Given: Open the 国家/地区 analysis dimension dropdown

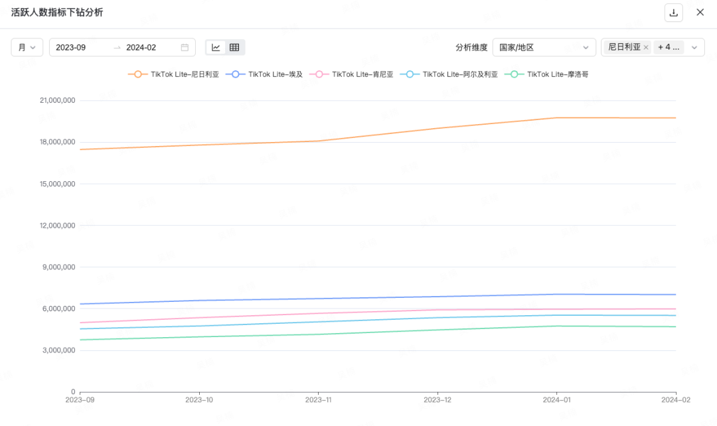Looking at the screenshot, I should click(544, 47).
